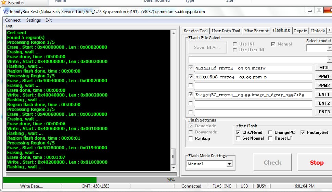Uncheck the PPM1 file checkbox
Image resolution: width=332 pixels, height=192 pixels.
(191, 76)
